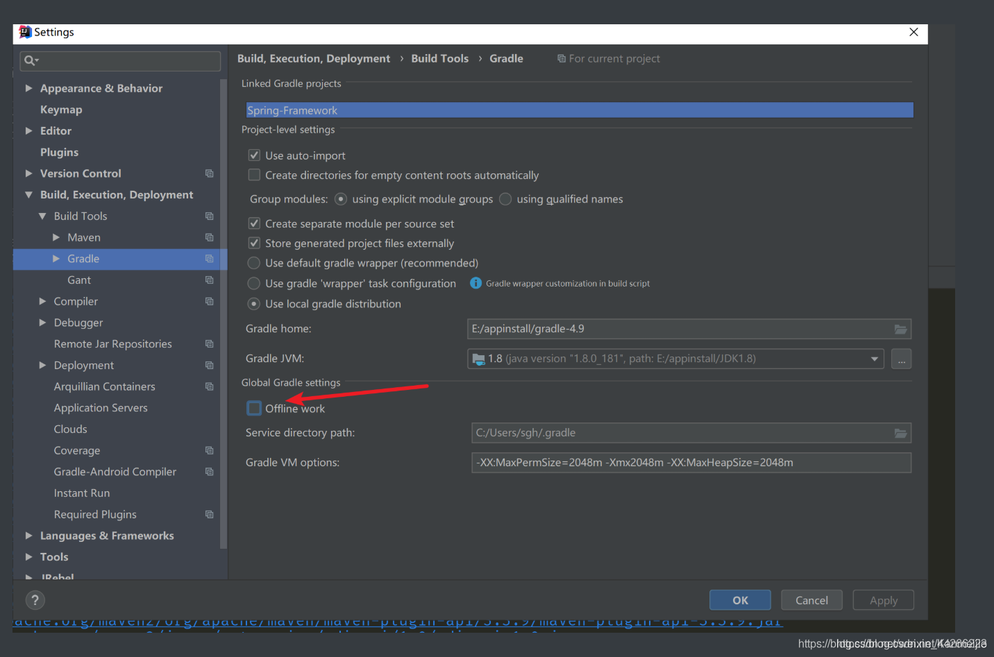
Task: Click the project-scope icon beside Coverage
Action: pyautogui.click(x=209, y=451)
